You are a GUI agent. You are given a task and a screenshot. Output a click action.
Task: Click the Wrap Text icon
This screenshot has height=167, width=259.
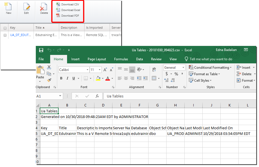coord(154,70)
